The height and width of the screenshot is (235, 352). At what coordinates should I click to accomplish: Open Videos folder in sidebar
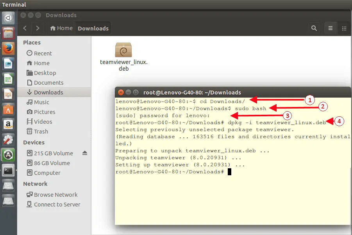tap(54, 122)
